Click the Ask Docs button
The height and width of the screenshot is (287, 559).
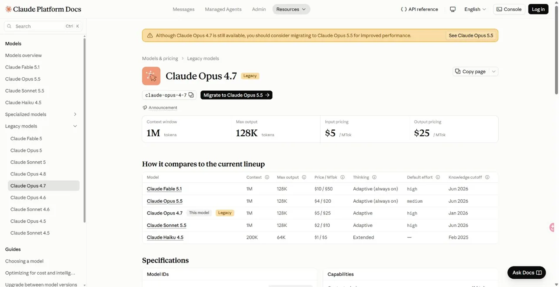tap(527, 273)
